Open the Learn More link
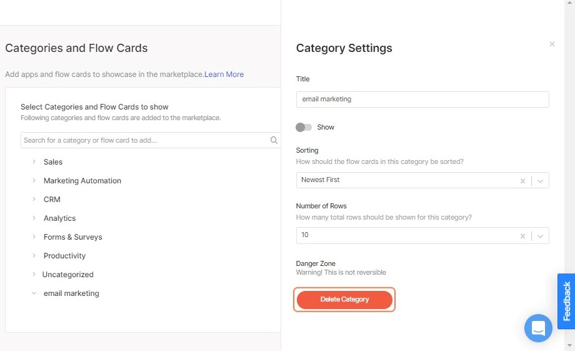This screenshot has width=575, height=351. point(224,74)
